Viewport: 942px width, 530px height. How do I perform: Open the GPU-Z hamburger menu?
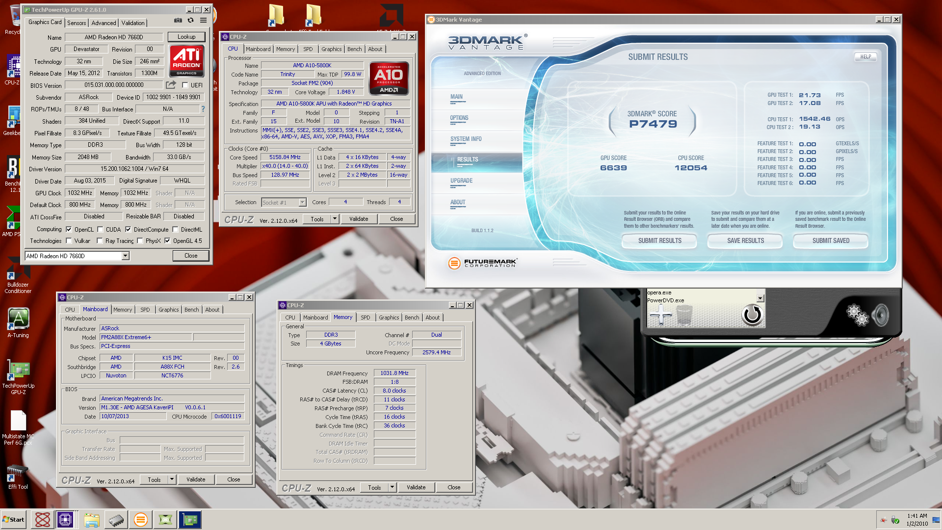tap(203, 20)
